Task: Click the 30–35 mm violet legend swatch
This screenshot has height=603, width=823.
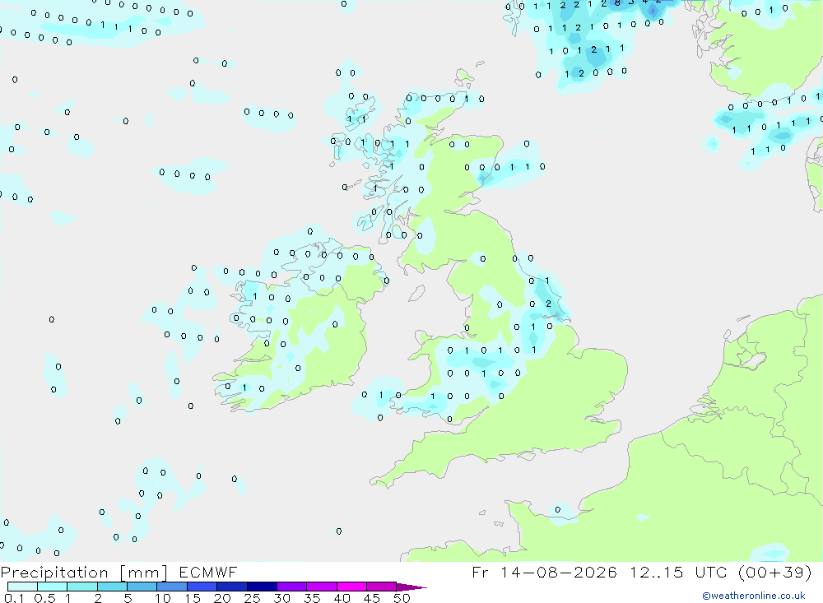Action: [292, 587]
